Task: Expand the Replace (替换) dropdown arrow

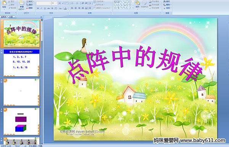Action: (171, 5)
